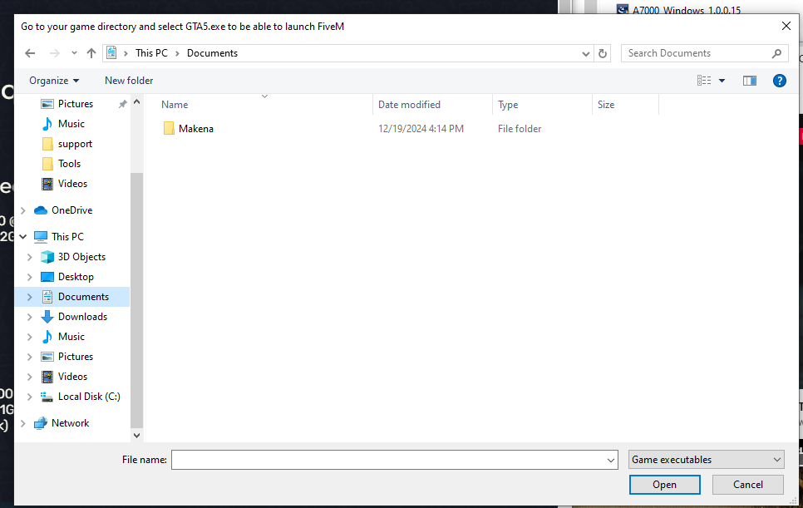The width and height of the screenshot is (803, 508).
Task: Open the Tools folder in sidebar
Action: 69,164
